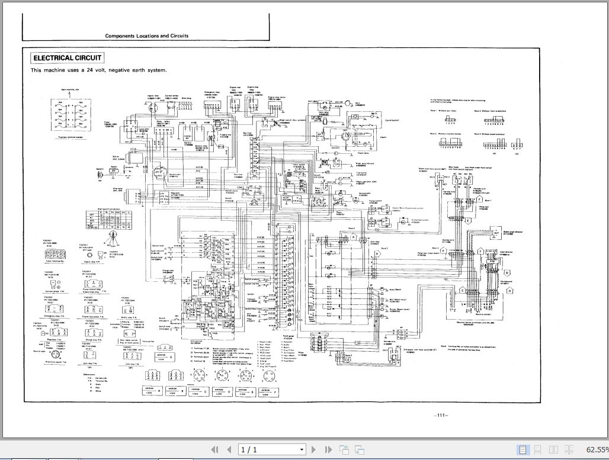The height and width of the screenshot is (460, 609).
Task: Click the ELECTRICAL CIRCUIT title box
Action: coord(68,58)
